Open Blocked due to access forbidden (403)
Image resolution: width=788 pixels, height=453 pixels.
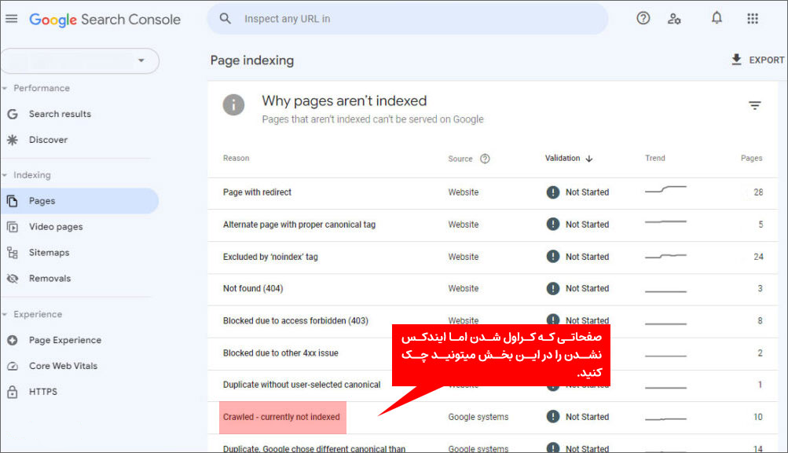coord(493,321)
